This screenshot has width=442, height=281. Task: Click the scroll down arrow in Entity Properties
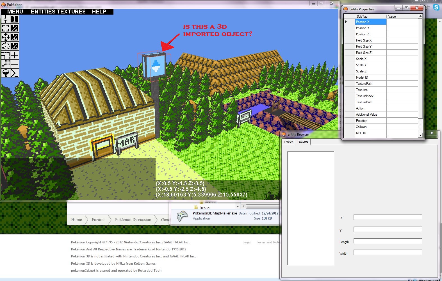tap(420, 136)
